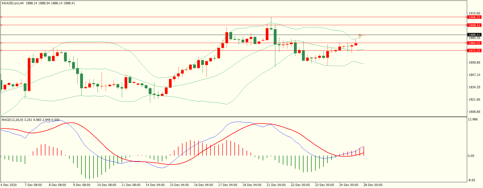Select the 1880.03 red price tag
Screen dimensions: 483x188
coord(474,43)
